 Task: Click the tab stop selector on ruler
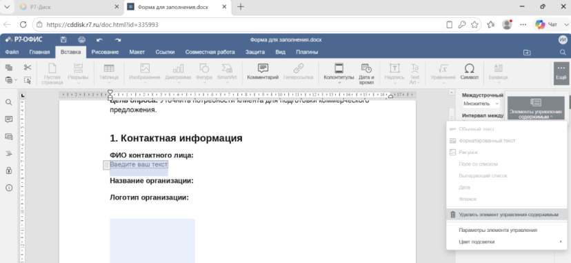23,95
